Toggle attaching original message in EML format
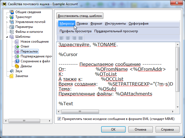 [59, 119]
